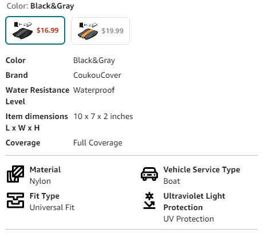Click the Color: Black&Gray heading label

tap(41, 6)
